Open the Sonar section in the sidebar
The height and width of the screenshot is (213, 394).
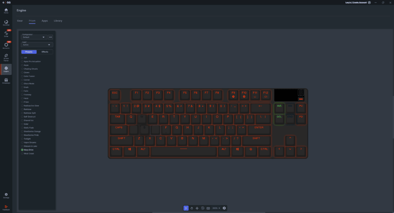pyautogui.click(x=6, y=34)
